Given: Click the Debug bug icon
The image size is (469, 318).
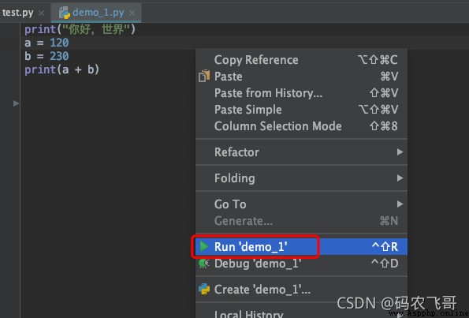Looking at the screenshot, I should click(204, 264).
